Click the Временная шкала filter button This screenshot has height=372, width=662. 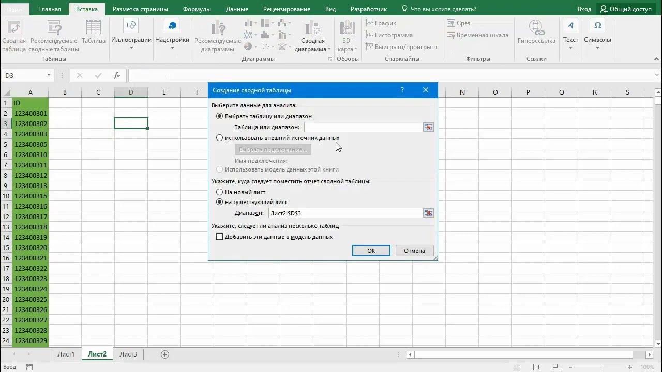click(x=478, y=35)
